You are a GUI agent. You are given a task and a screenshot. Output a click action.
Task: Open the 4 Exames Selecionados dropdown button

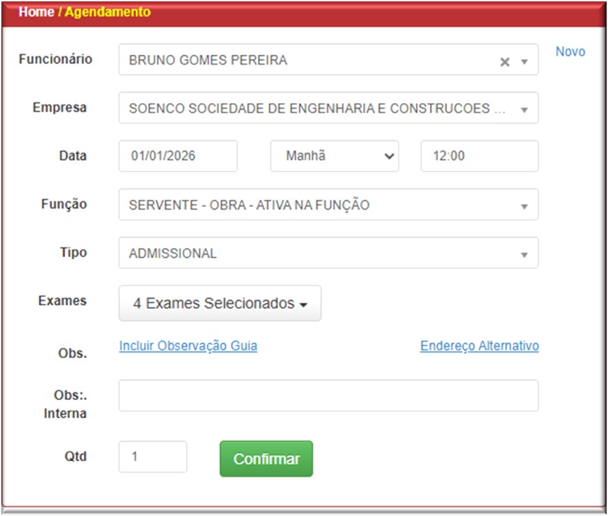(220, 304)
